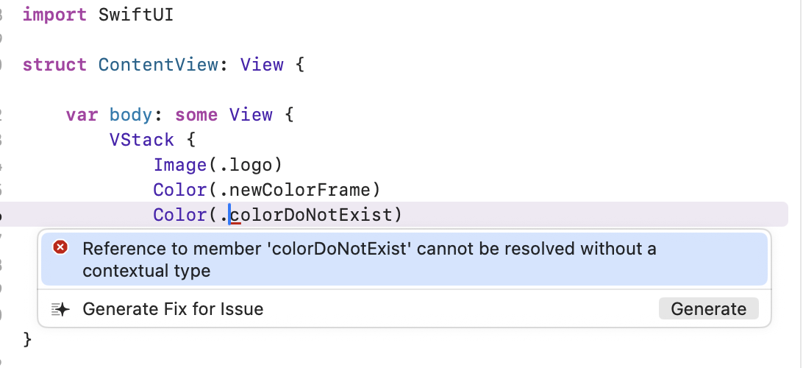This screenshot has height=368, width=803.
Task: Click the red error icon in popup
Action: point(60,247)
